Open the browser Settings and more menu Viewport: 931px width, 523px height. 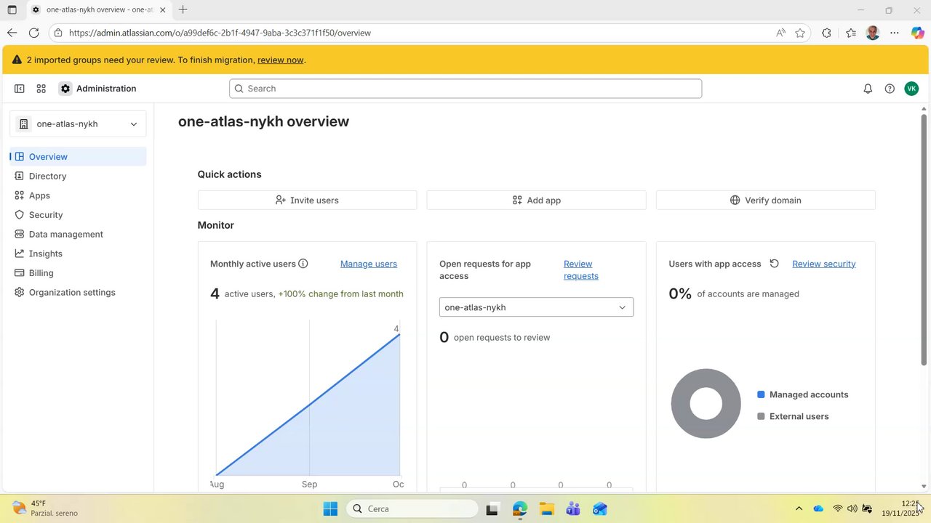(x=895, y=33)
